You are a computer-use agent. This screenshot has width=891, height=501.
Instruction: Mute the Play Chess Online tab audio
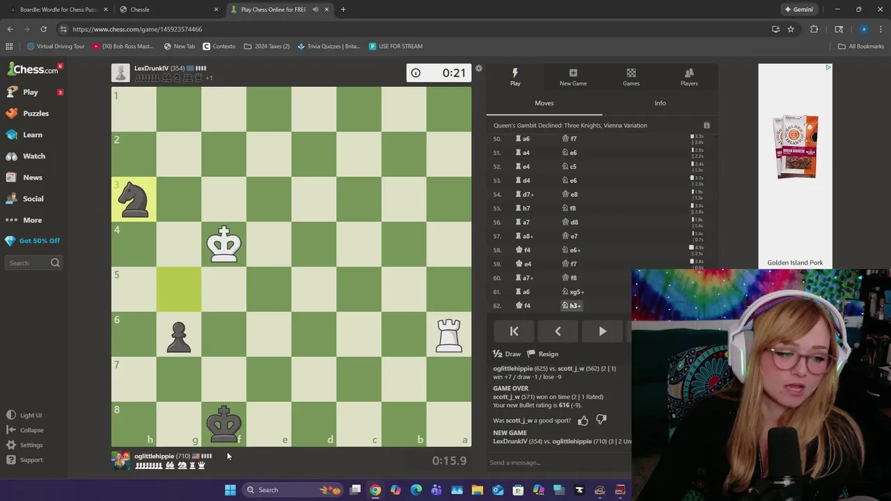coord(315,10)
